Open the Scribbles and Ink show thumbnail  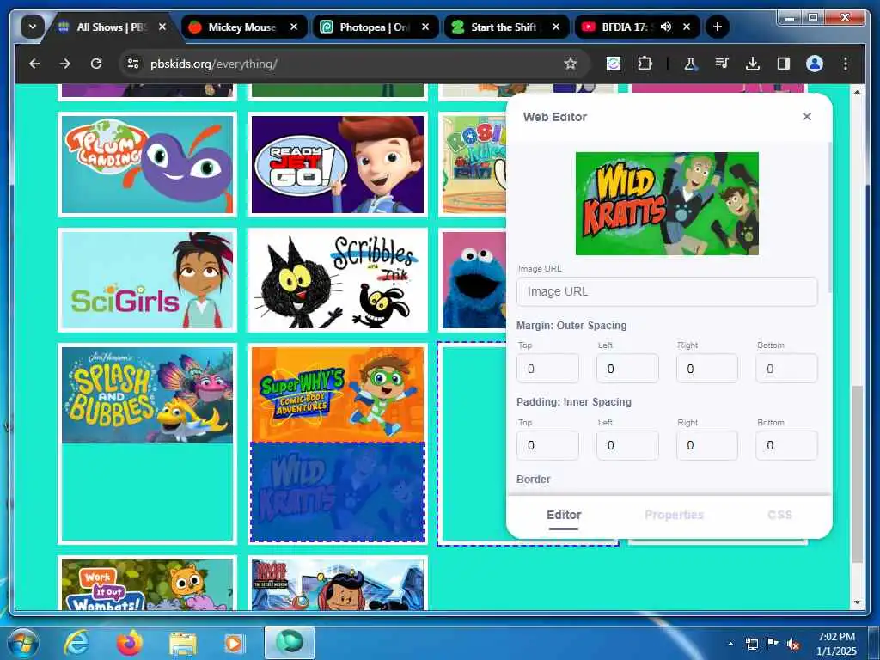tap(337, 280)
